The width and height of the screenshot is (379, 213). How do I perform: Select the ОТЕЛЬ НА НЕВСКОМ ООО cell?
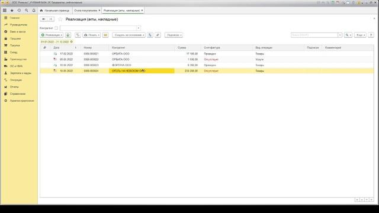[x=142, y=71]
